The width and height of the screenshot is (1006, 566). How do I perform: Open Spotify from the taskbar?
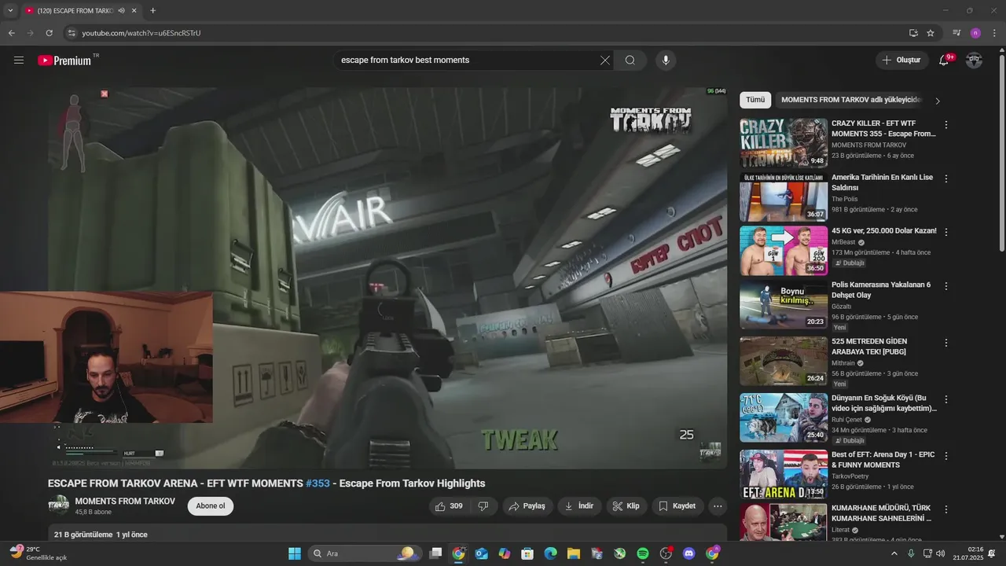643,553
